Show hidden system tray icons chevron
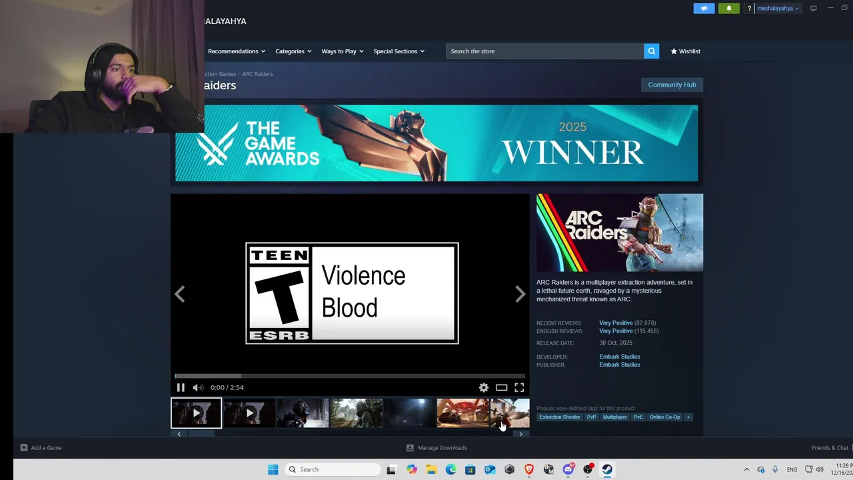This screenshot has width=853, height=480. tap(746, 469)
